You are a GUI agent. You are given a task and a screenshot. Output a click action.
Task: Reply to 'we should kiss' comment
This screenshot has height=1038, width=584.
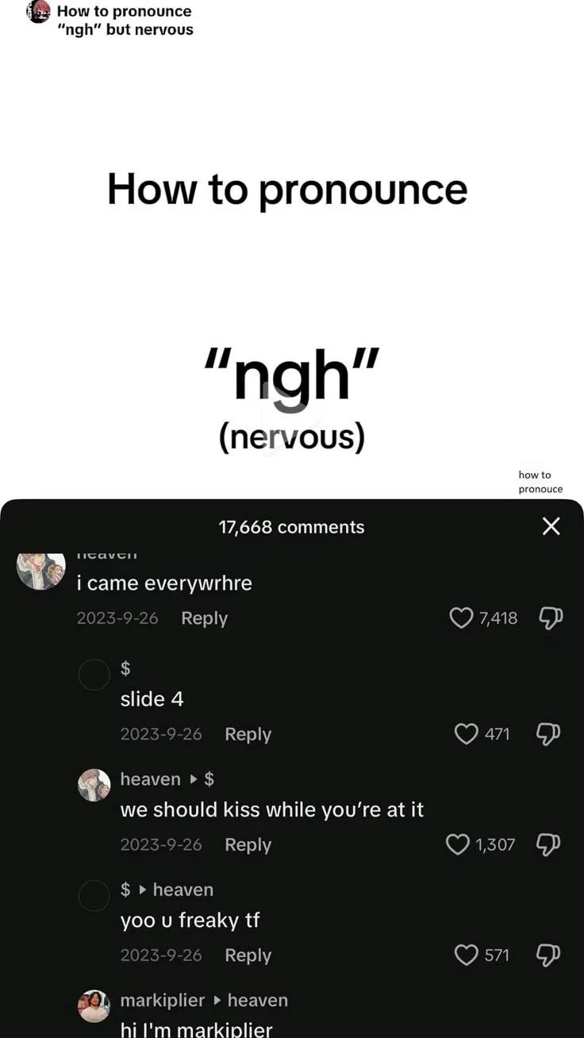click(248, 844)
